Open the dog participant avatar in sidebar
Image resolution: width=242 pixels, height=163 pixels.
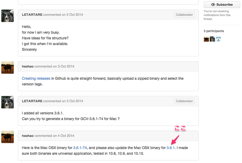[x=213, y=39]
